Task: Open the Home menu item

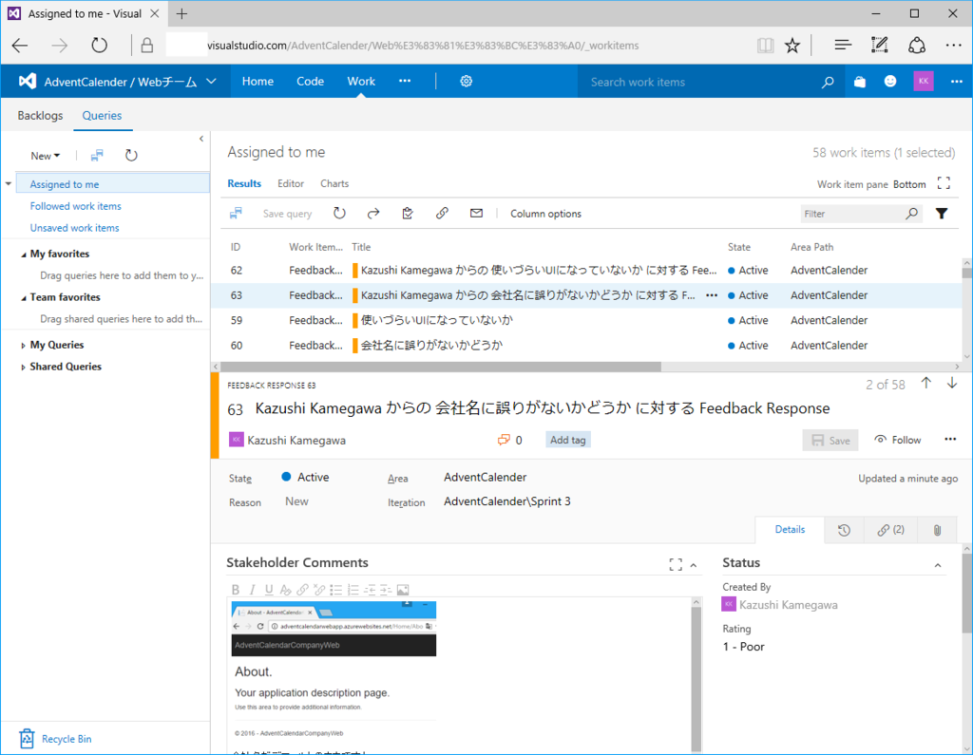Action: pos(258,82)
